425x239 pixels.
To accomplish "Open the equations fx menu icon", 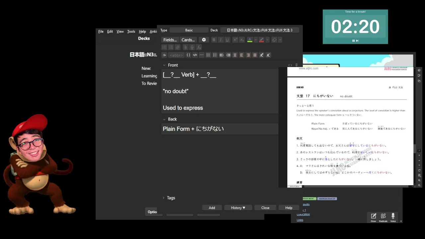I will tap(199, 47).
